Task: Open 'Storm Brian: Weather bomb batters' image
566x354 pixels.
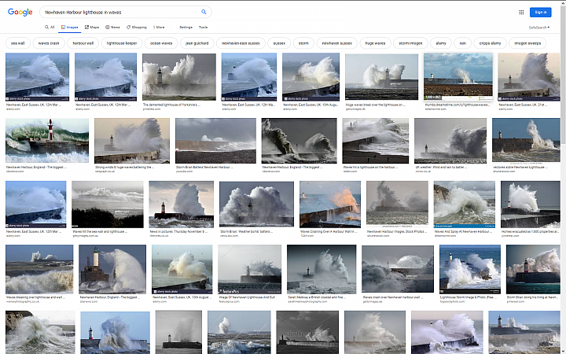Action: point(256,205)
